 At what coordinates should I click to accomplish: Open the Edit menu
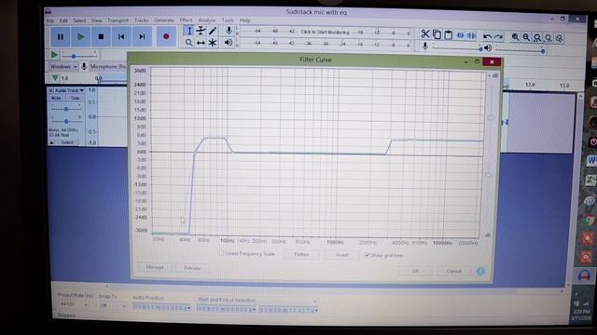63,20
